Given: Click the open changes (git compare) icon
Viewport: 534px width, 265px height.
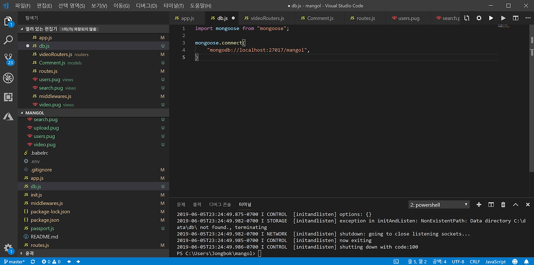Looking at the screenshot, I should (x=466, y=18).
